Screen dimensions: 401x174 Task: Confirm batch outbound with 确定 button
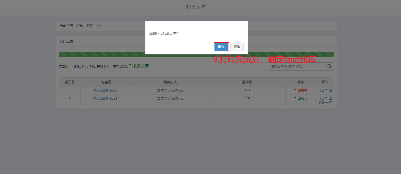click(221, 47)
